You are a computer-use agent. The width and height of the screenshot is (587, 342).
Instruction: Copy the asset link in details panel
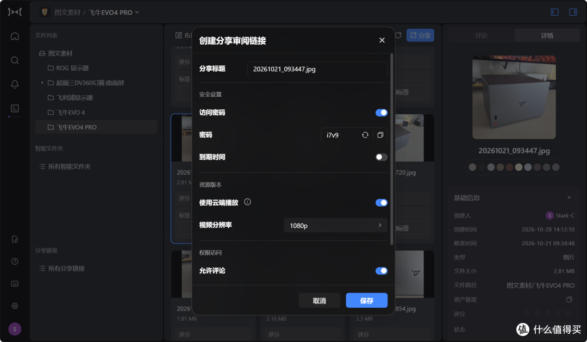tap(569, 299)
